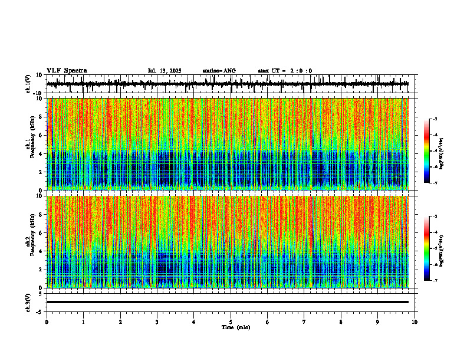Screen dimensions: 467x361
Task: Click the "start UT = 2 : 0 : 0" text
Action: tap(285, 71)
